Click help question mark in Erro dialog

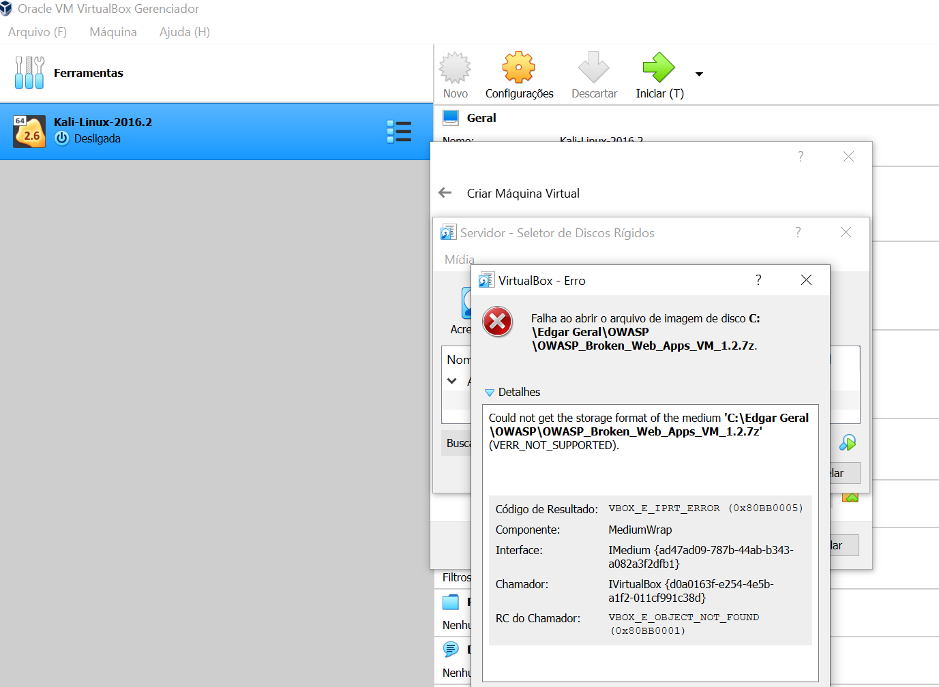point(758,280)
